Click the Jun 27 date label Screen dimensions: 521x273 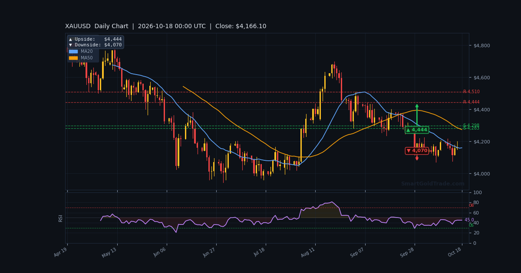pyautogui.click(x=210, y=252)
